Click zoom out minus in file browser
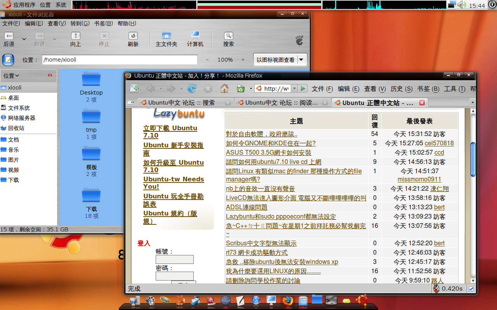497x310 pixels. coord(207,60)
